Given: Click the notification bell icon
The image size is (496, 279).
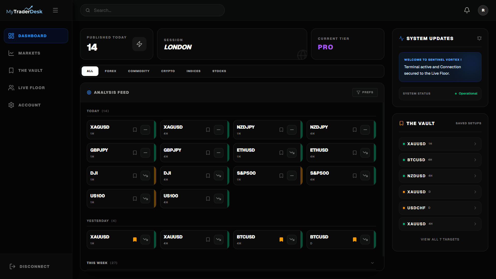Looking at the screenshot, I should coord(467,10).
